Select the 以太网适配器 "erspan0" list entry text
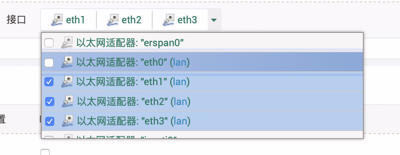Screen dimensions: 400x155 [x=130, y=42]
